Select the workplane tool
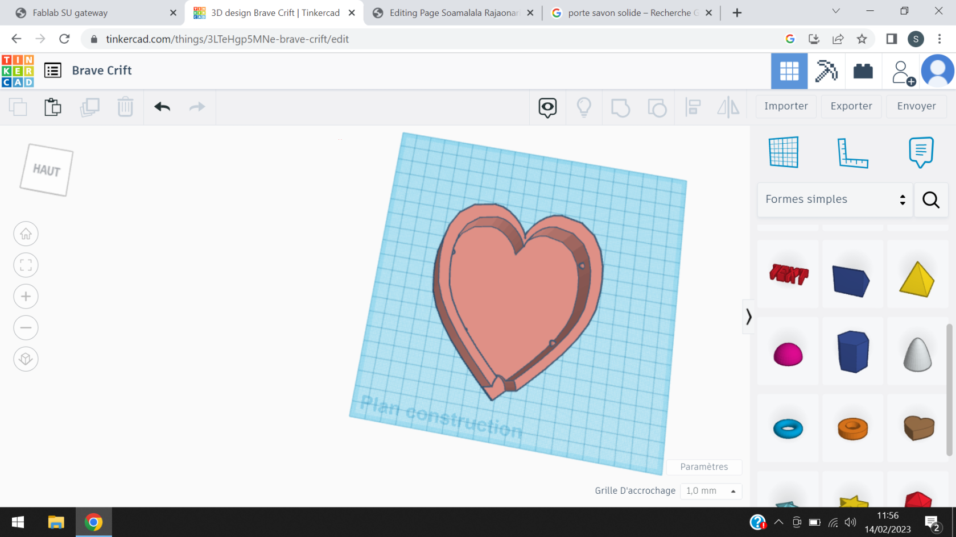 click(x=784, y=152)
